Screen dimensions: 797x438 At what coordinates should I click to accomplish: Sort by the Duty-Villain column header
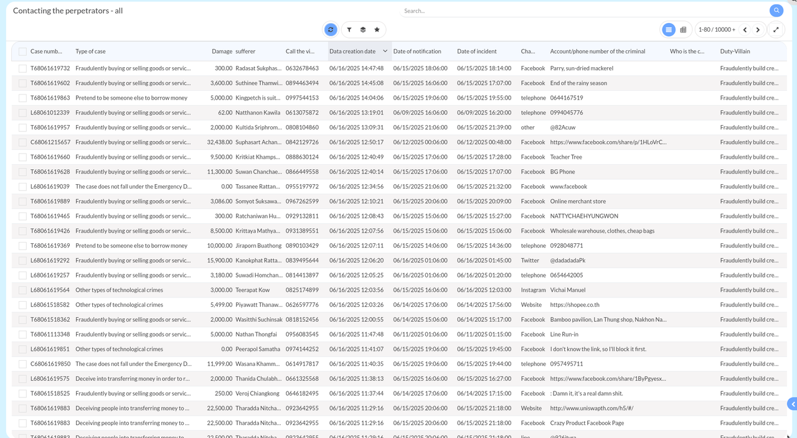pos(735,51)
